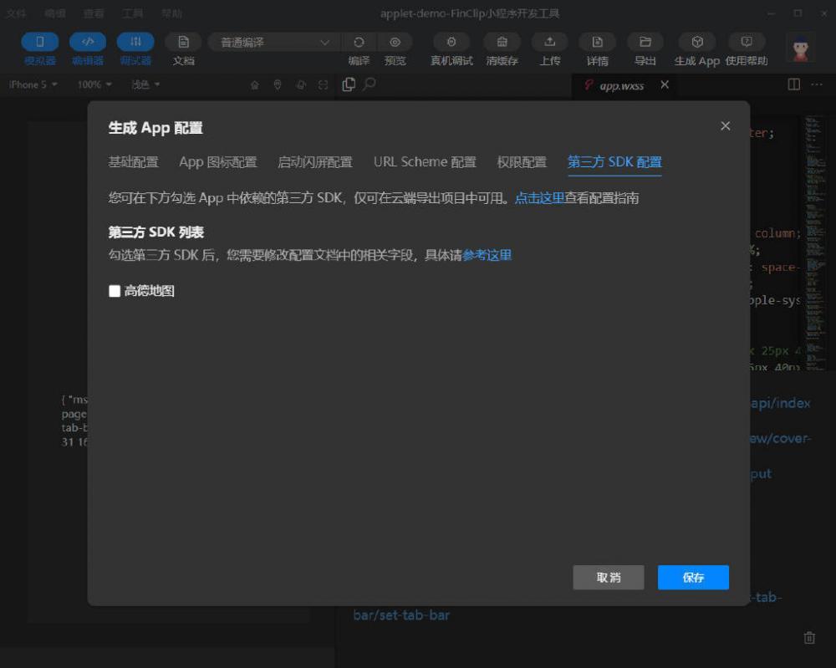Viewport: 836px width, 668px height.
Task: Open the 查看 menu
Action: (94, 13)
